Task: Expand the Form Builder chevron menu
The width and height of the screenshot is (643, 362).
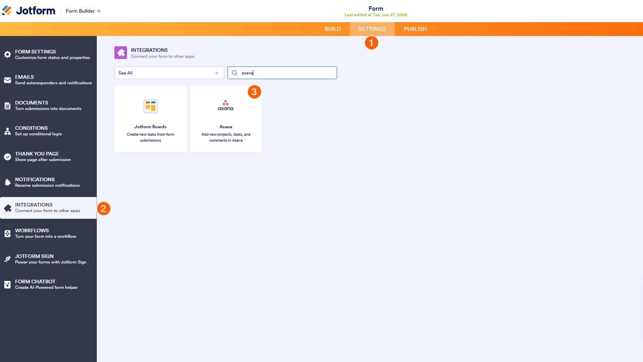Action: tap(98, 11)
